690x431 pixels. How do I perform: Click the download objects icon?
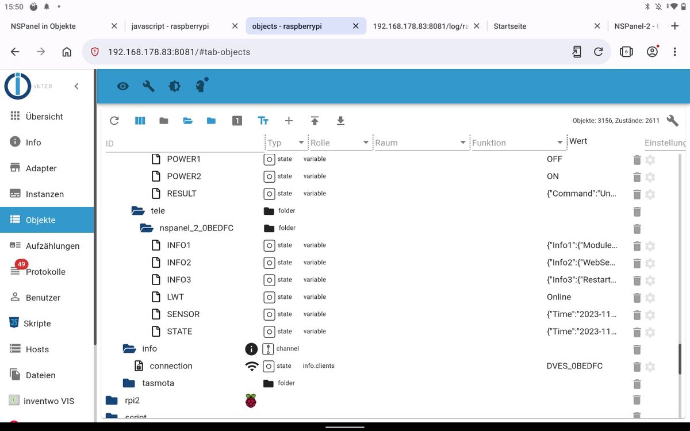coord(340,121)
